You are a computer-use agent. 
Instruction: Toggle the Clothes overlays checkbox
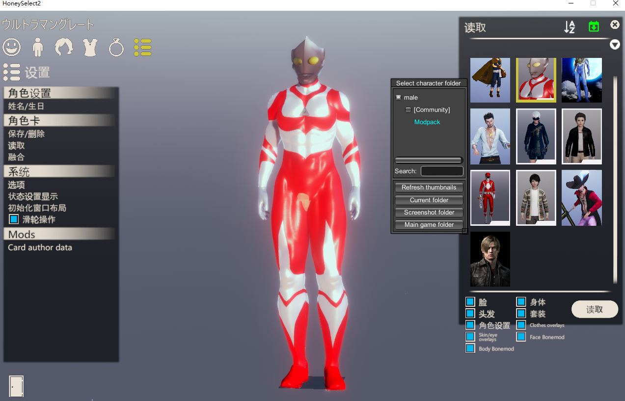521,325
